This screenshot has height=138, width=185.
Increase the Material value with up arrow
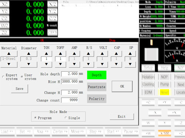(x=9, y=53)
